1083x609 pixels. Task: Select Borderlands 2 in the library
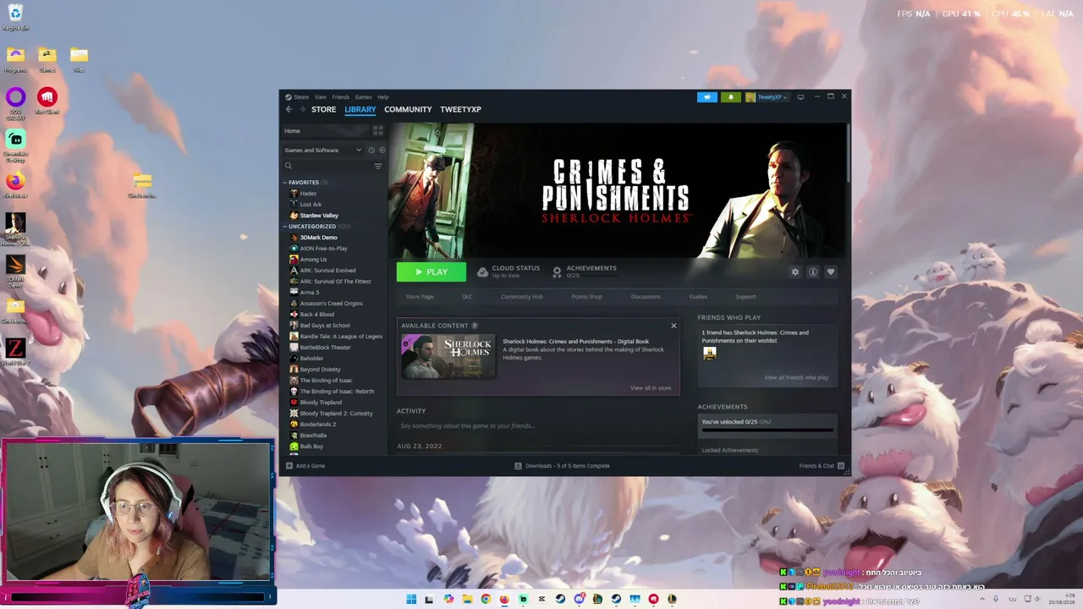pos(317,425)
